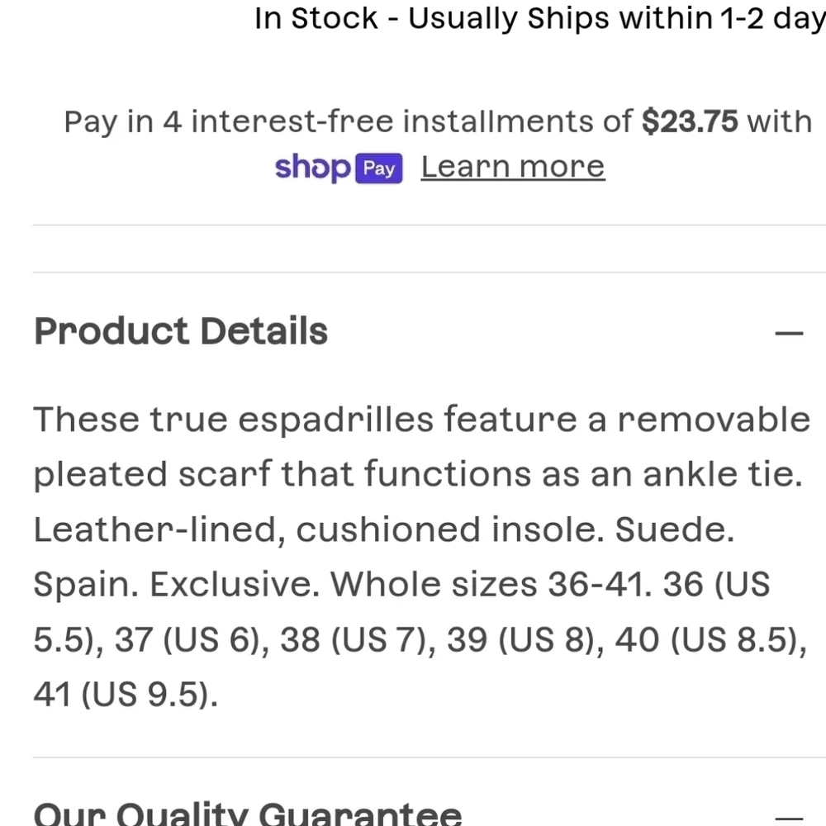Click the purple Pay badge icon
This screenshot has height=826, width=826.
[379, 169]
